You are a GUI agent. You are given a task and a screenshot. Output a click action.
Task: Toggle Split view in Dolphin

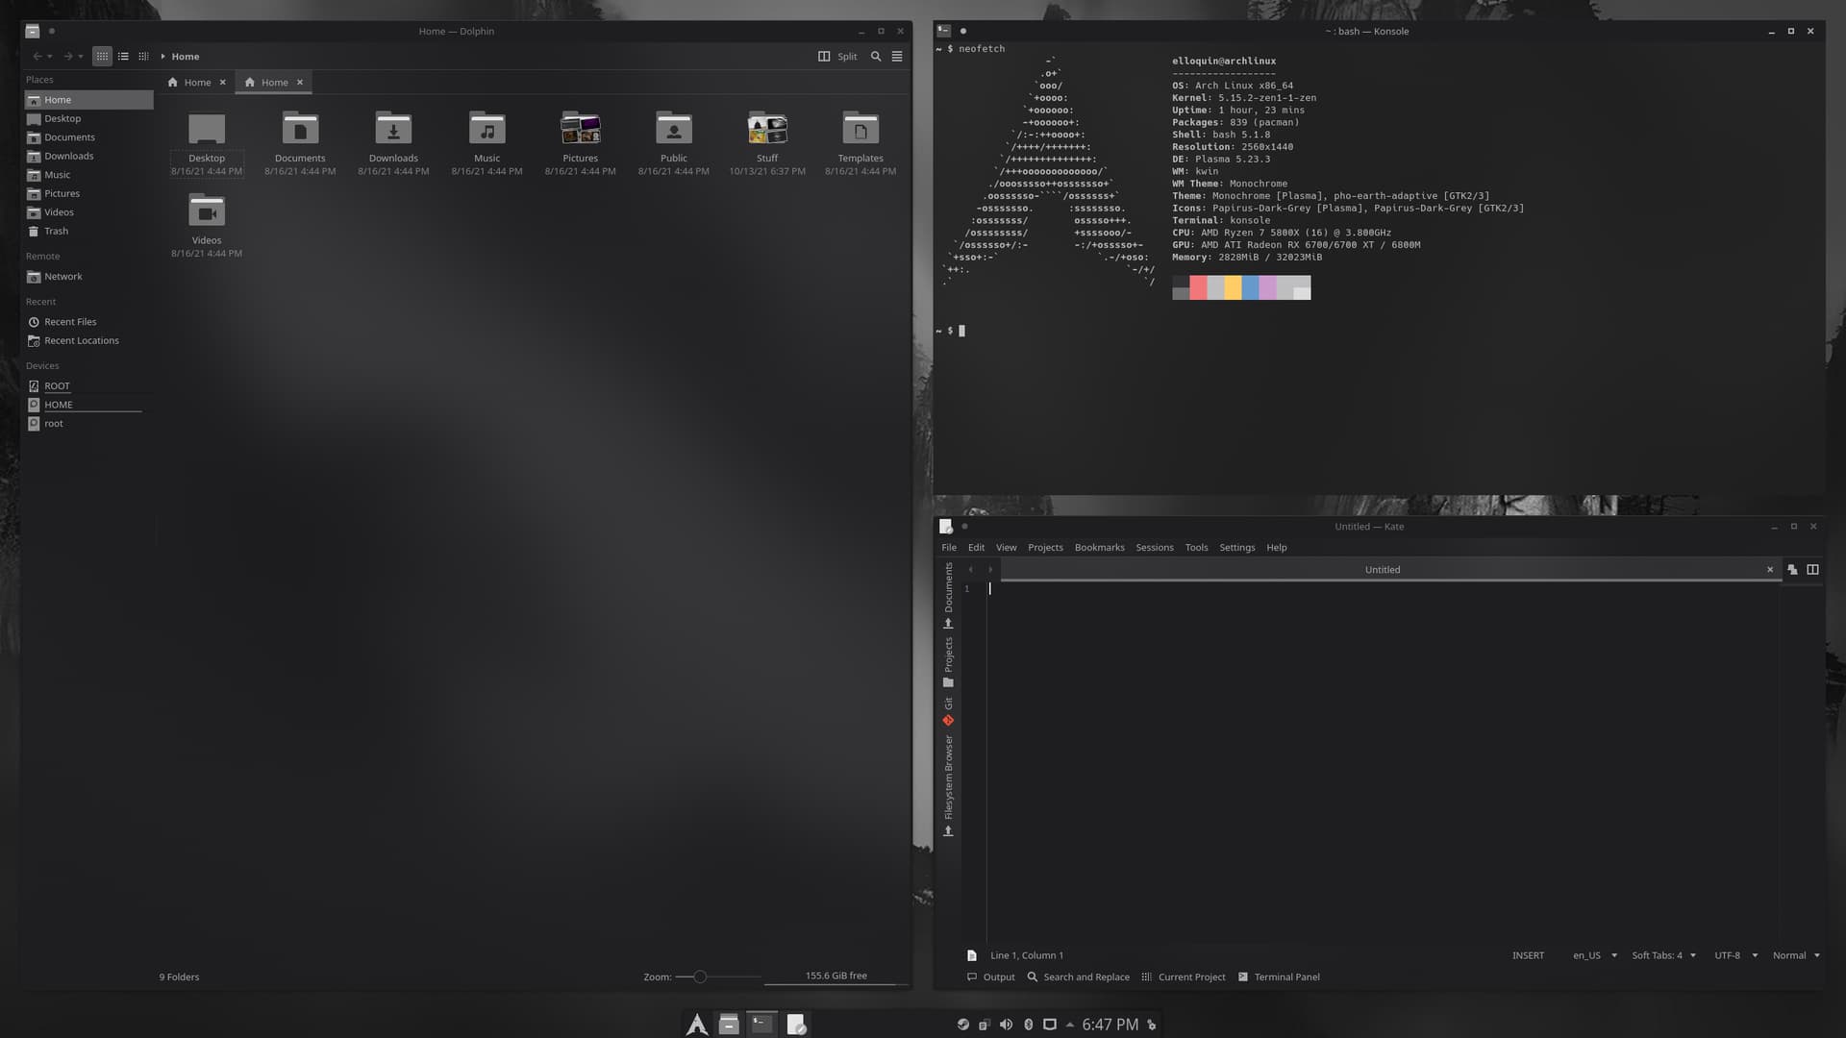836,57
